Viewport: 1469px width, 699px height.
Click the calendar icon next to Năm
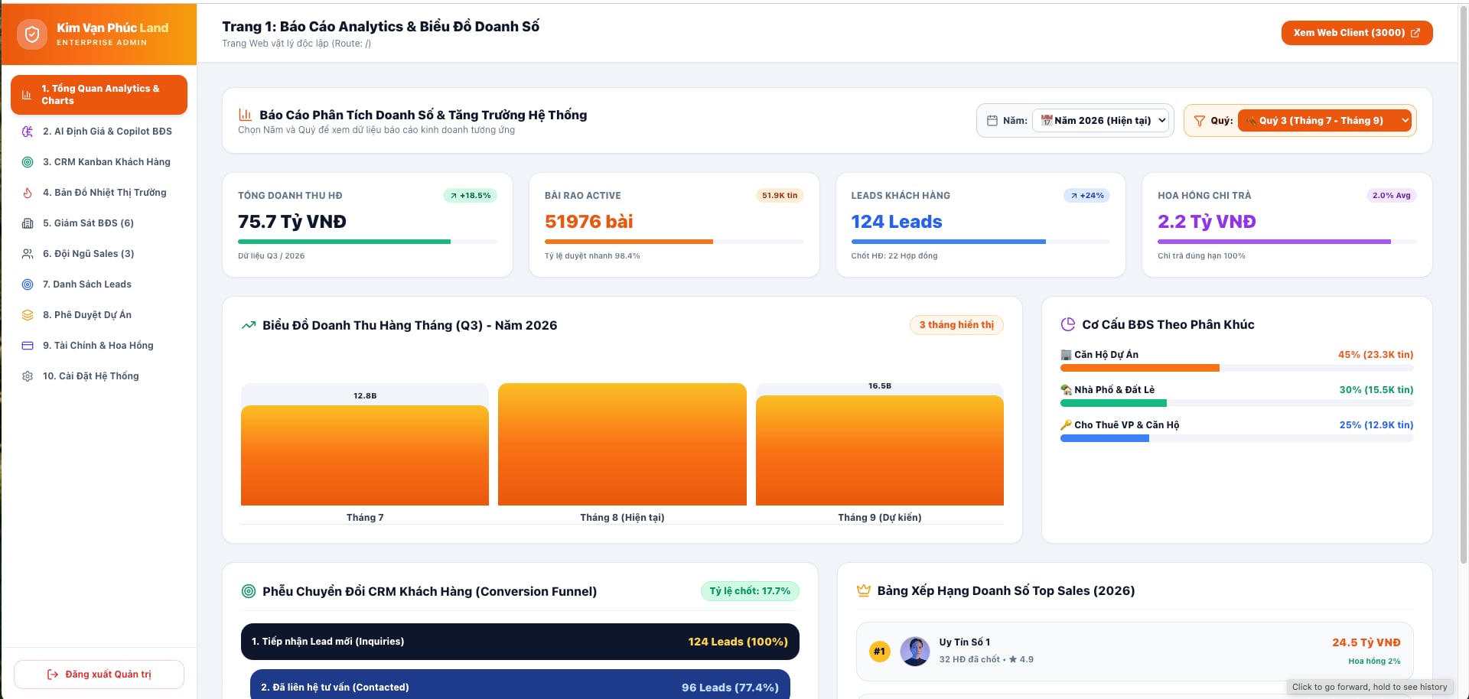[x=992, y=121]
